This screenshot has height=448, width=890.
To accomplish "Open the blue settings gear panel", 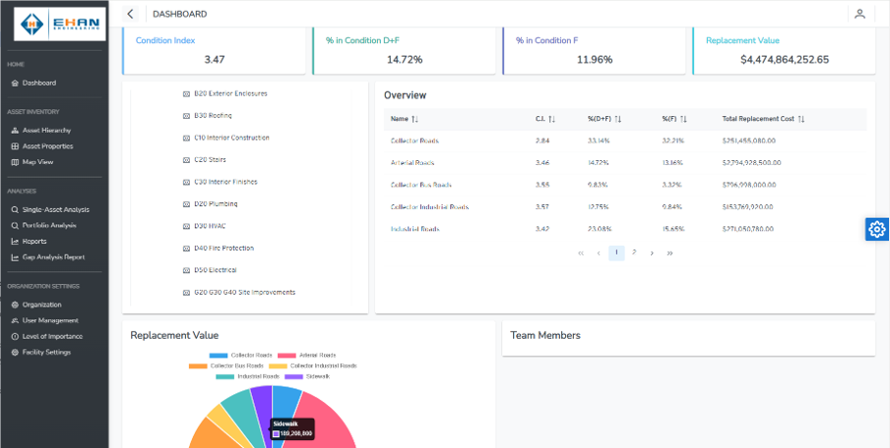I will tap(877, 229).
